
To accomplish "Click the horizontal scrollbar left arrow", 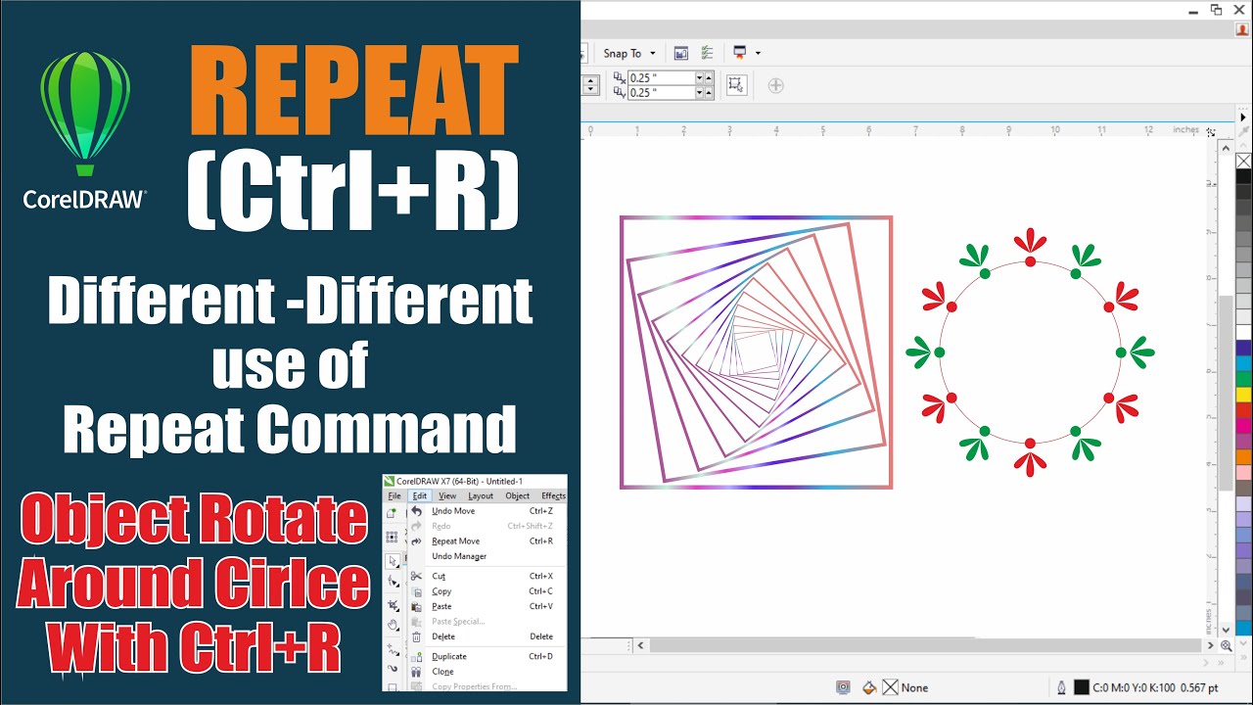I will (641, 646).
